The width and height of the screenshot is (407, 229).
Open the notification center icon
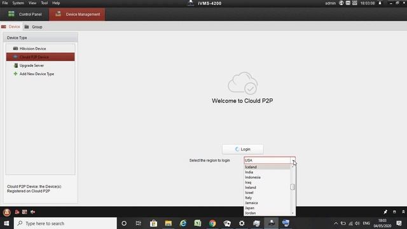[x=399, y=223]
